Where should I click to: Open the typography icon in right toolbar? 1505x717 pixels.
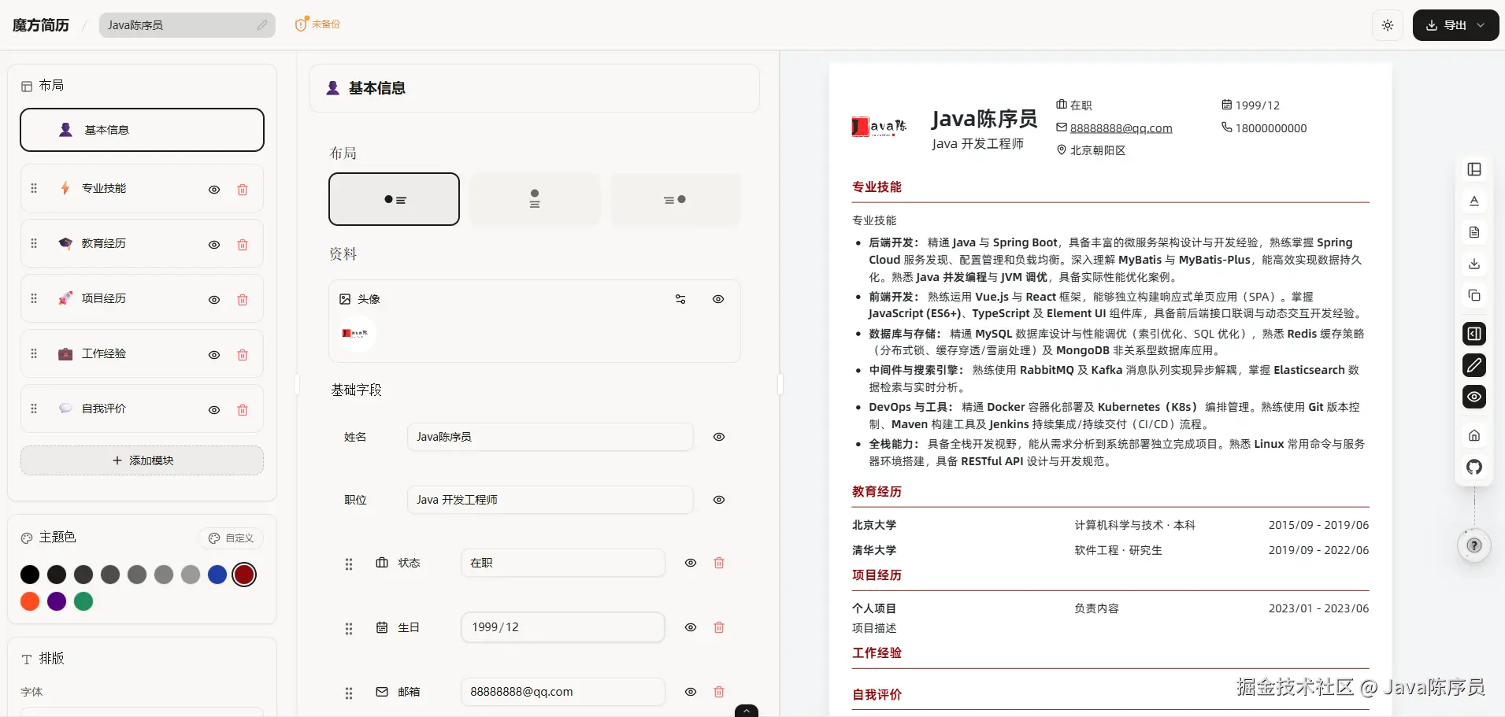(x=1474, y=201)
